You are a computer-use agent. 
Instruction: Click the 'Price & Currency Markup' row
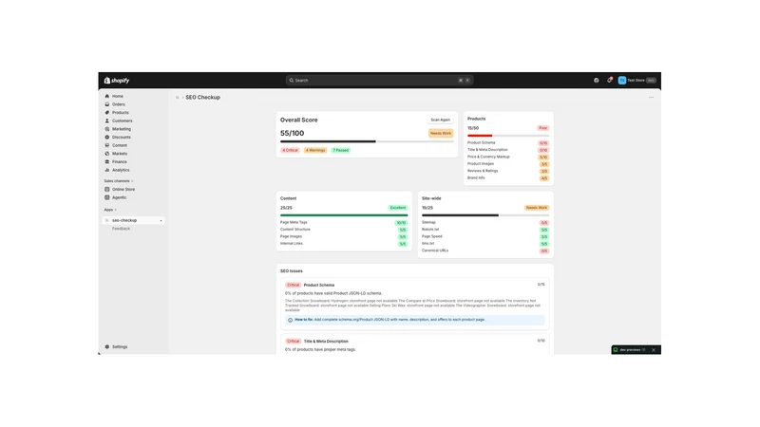508,157
